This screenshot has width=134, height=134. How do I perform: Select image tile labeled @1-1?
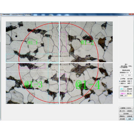(x=32, y=42)
